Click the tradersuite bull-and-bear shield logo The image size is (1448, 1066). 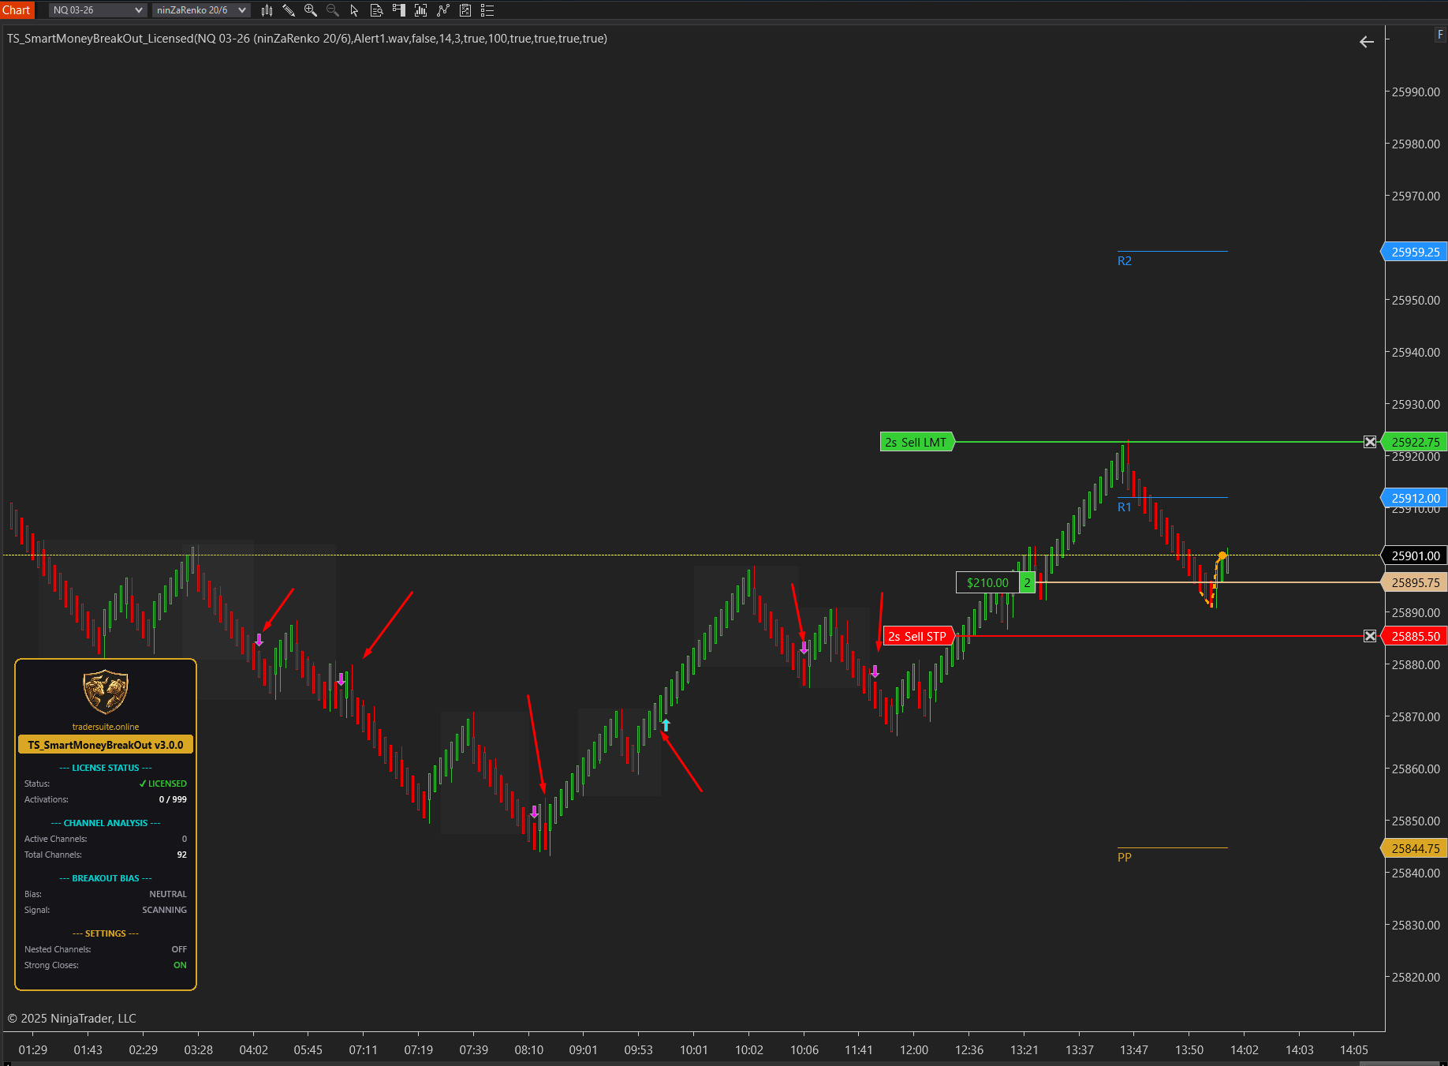coord(106,692)
